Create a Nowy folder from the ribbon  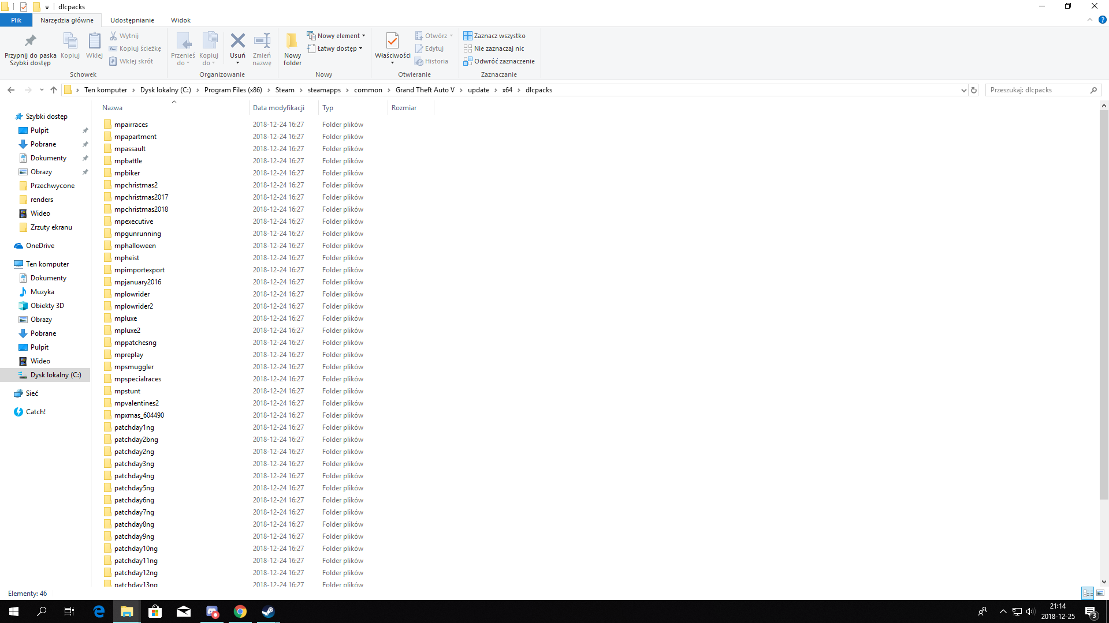pyautogui.click(x=292, y=48)
